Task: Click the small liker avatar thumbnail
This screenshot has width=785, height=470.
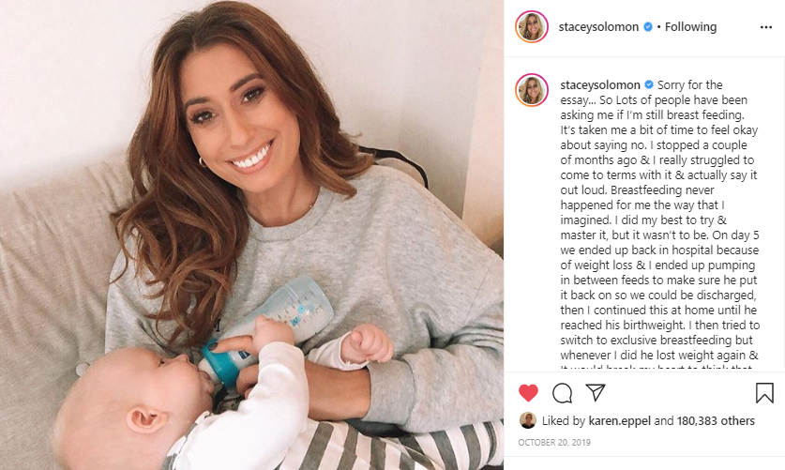Action: click(x=528, y=420)
